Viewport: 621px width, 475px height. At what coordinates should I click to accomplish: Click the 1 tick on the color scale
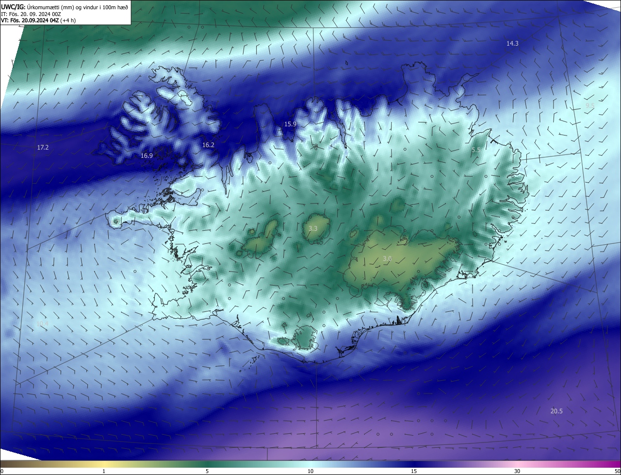pos(104,472)
